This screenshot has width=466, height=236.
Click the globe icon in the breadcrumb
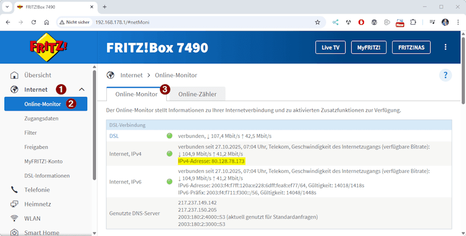111,75
